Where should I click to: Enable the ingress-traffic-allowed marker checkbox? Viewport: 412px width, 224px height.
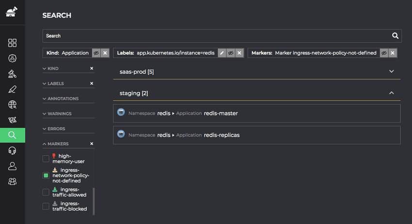coord(46,192)
